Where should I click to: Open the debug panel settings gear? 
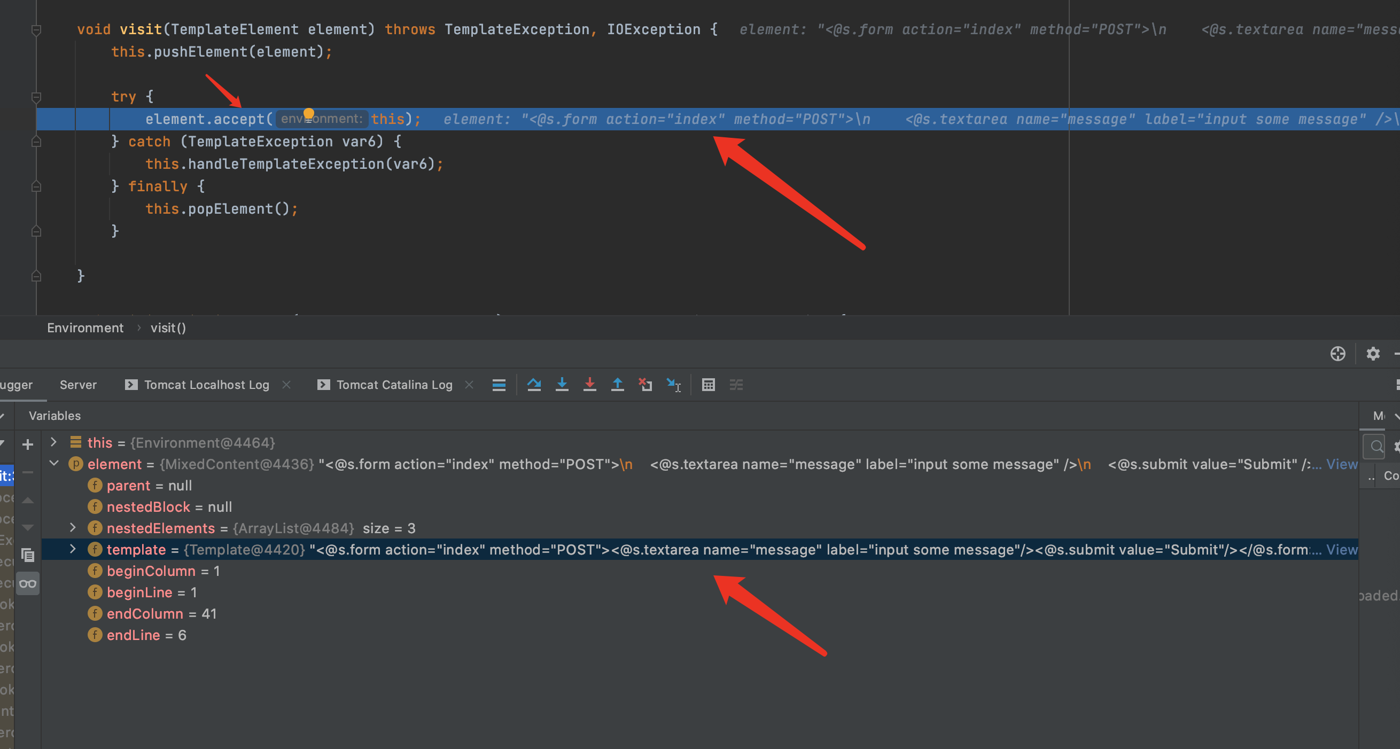(x=1373, y=354)
